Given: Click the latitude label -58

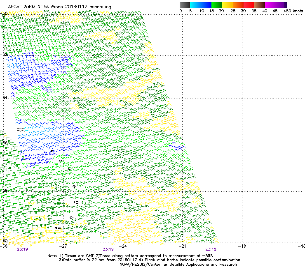Looking at the screenshot, I should [x=4, y=191].
